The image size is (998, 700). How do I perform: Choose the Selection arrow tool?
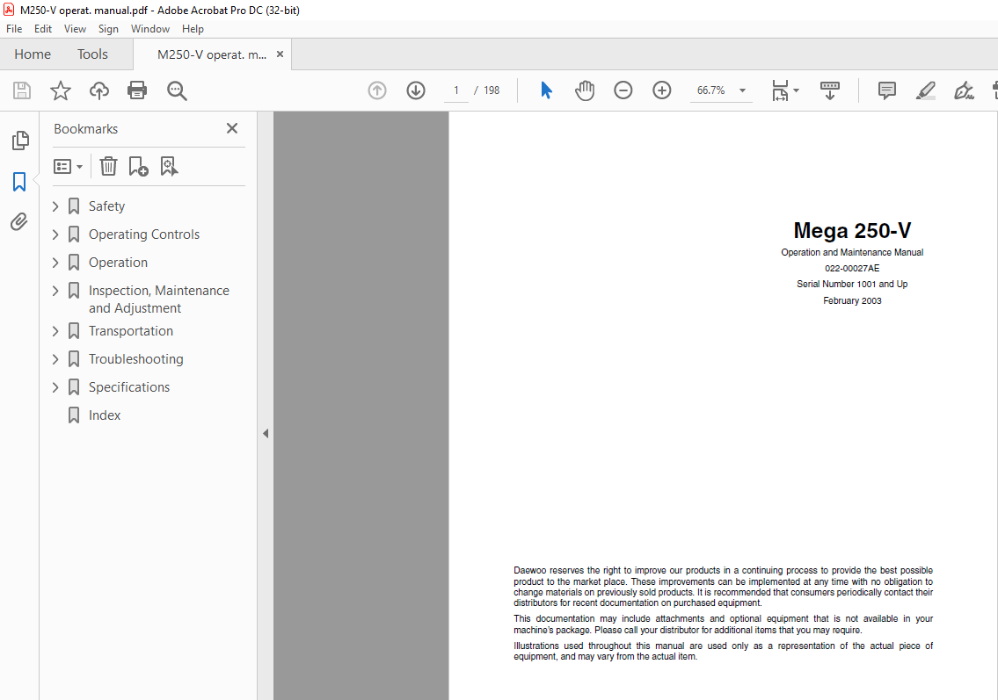point(546,90)
